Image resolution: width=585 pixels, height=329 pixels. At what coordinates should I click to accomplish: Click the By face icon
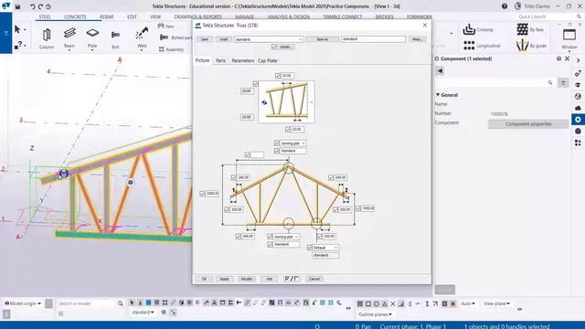[522, 29]
